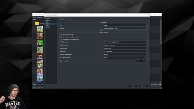The width and height of the screenshot is (194, 109).
Task: Open the File menu in yuzu window
Action: click(34, 17)
